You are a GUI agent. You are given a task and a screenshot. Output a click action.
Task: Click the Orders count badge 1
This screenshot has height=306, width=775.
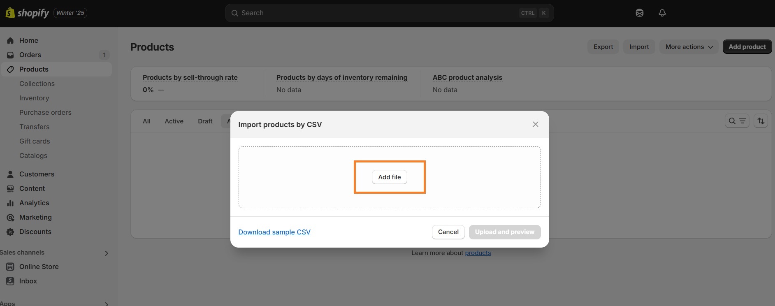coord(104,55)
